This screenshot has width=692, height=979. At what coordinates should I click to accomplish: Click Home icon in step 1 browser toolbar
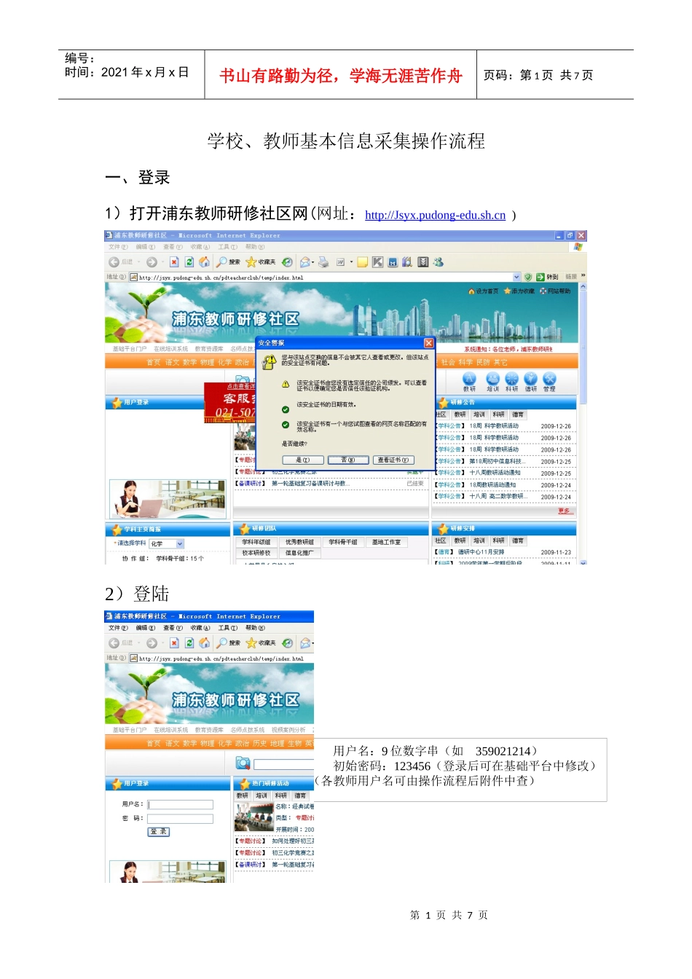205,262
